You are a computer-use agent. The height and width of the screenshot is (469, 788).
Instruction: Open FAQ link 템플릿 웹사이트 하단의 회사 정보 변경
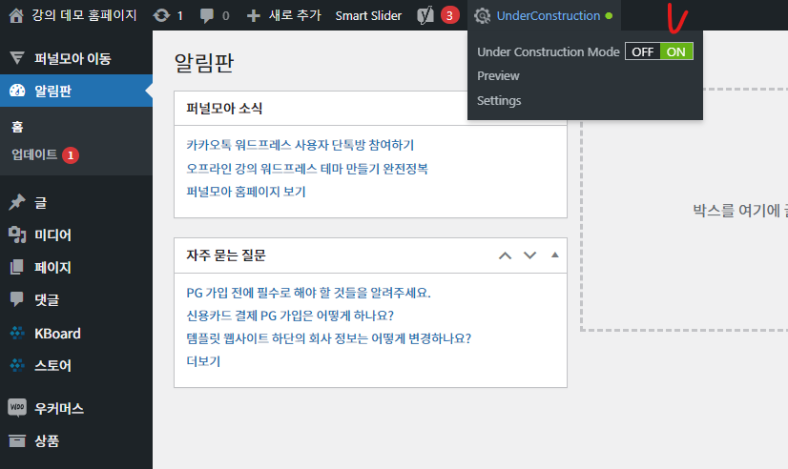pyautogui.click(x=329, y=338)
